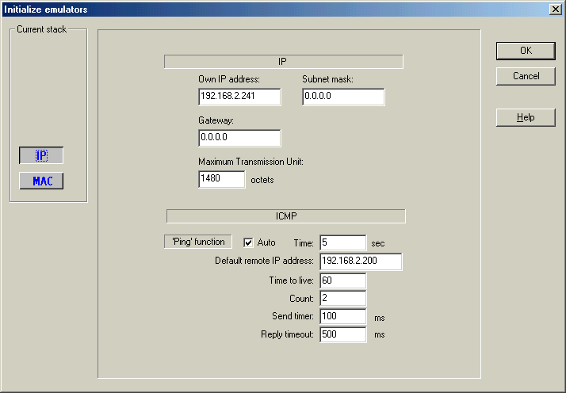Screen dimensions: 566x393
Task: Click the 'Initialize emulators' title text
Action: click(x=45, y=10)
